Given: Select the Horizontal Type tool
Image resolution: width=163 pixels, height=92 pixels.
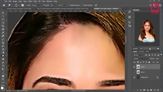Looking at the screenshot, I should coord(3,66).
